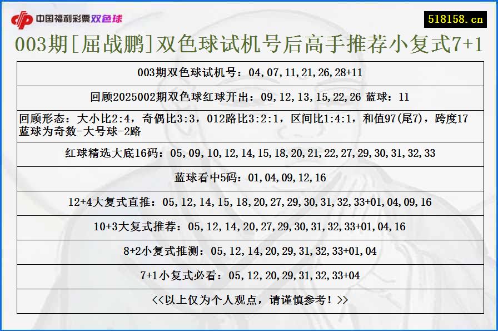The height and width of the screenshot is (331, 498).
Task: Select the 蓝球看中5码 row
Action: click(x=249, y=178)
